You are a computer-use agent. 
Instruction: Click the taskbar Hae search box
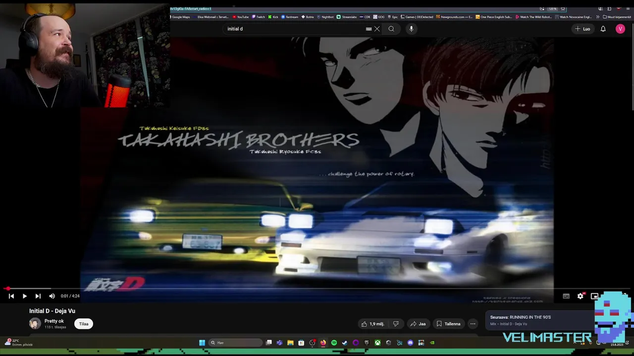tap(235, 343)
